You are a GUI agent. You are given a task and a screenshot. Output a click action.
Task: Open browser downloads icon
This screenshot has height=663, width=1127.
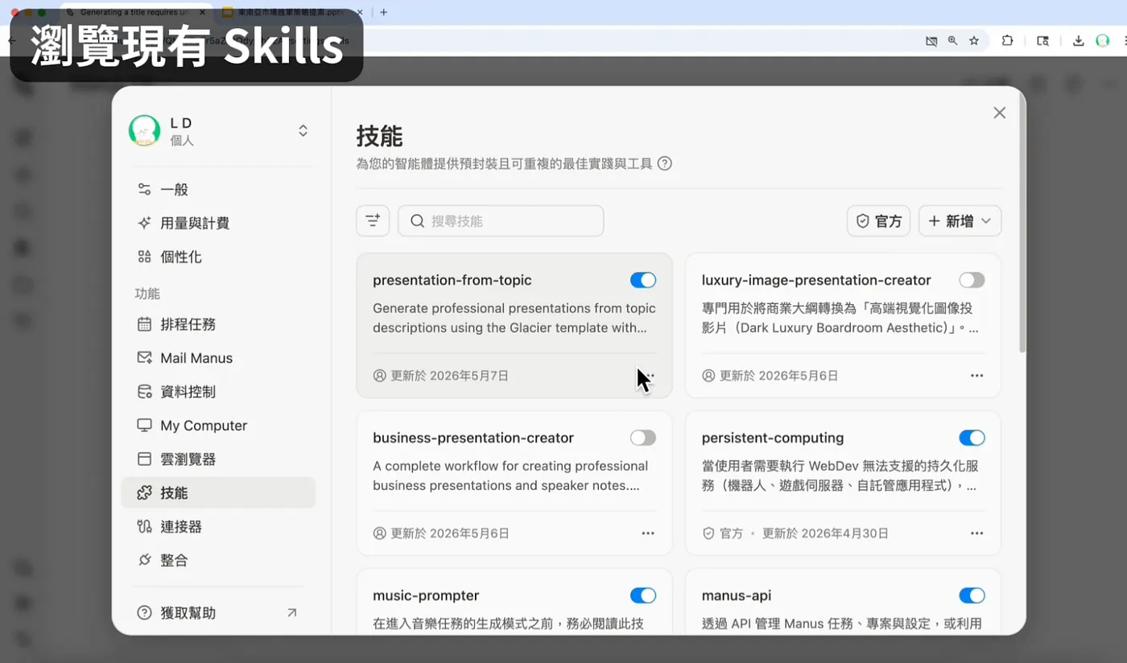pyautogui.click(x=1078, y=41)
